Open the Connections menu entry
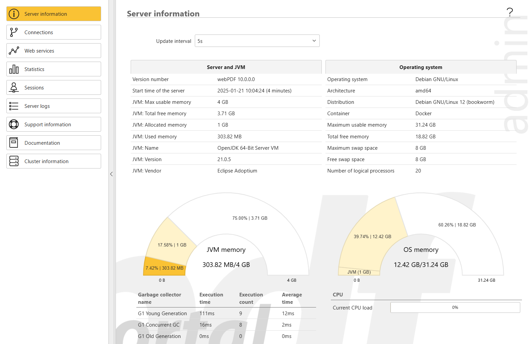This screenshot has width=529, height=344. tap(54, 32)
